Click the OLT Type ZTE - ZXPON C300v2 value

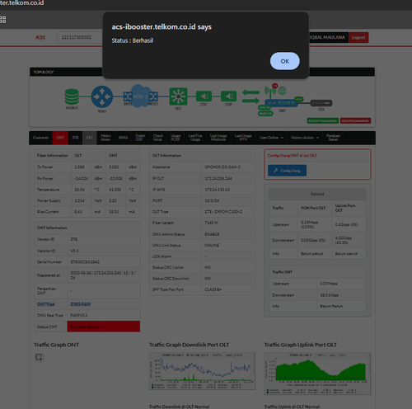tap(223, 212)
